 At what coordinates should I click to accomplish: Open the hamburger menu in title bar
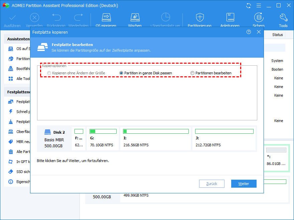259,6
